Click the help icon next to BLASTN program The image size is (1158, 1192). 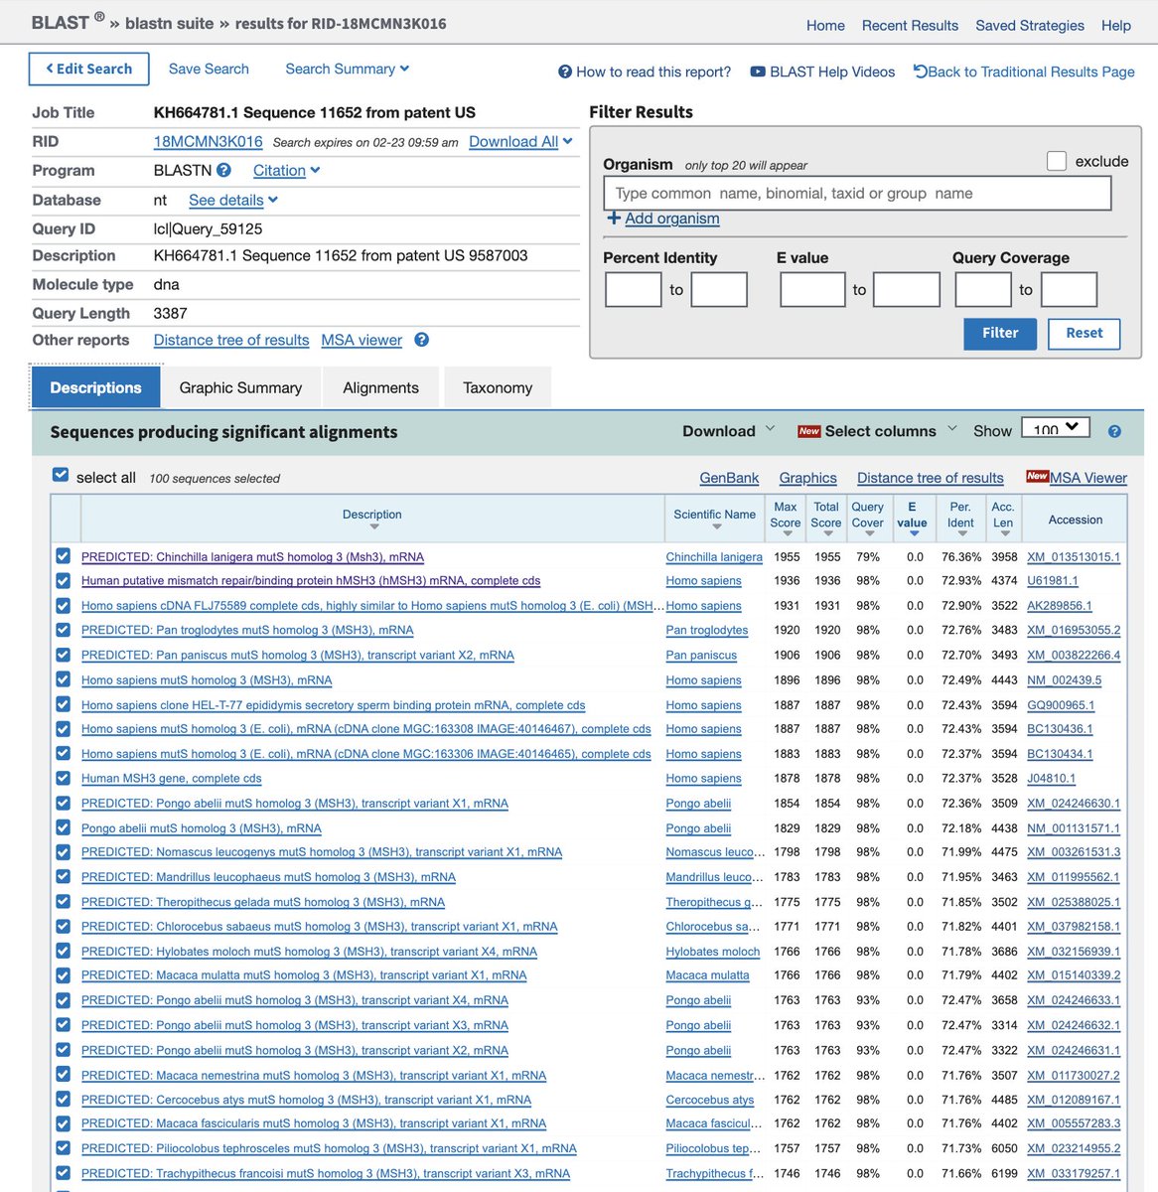pos(223,170)
